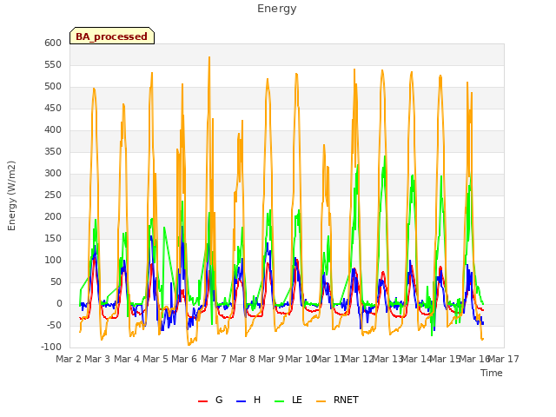Click the Mar 13 date tick label
This screenshot has width=556, height=417.
click(387, 359)
